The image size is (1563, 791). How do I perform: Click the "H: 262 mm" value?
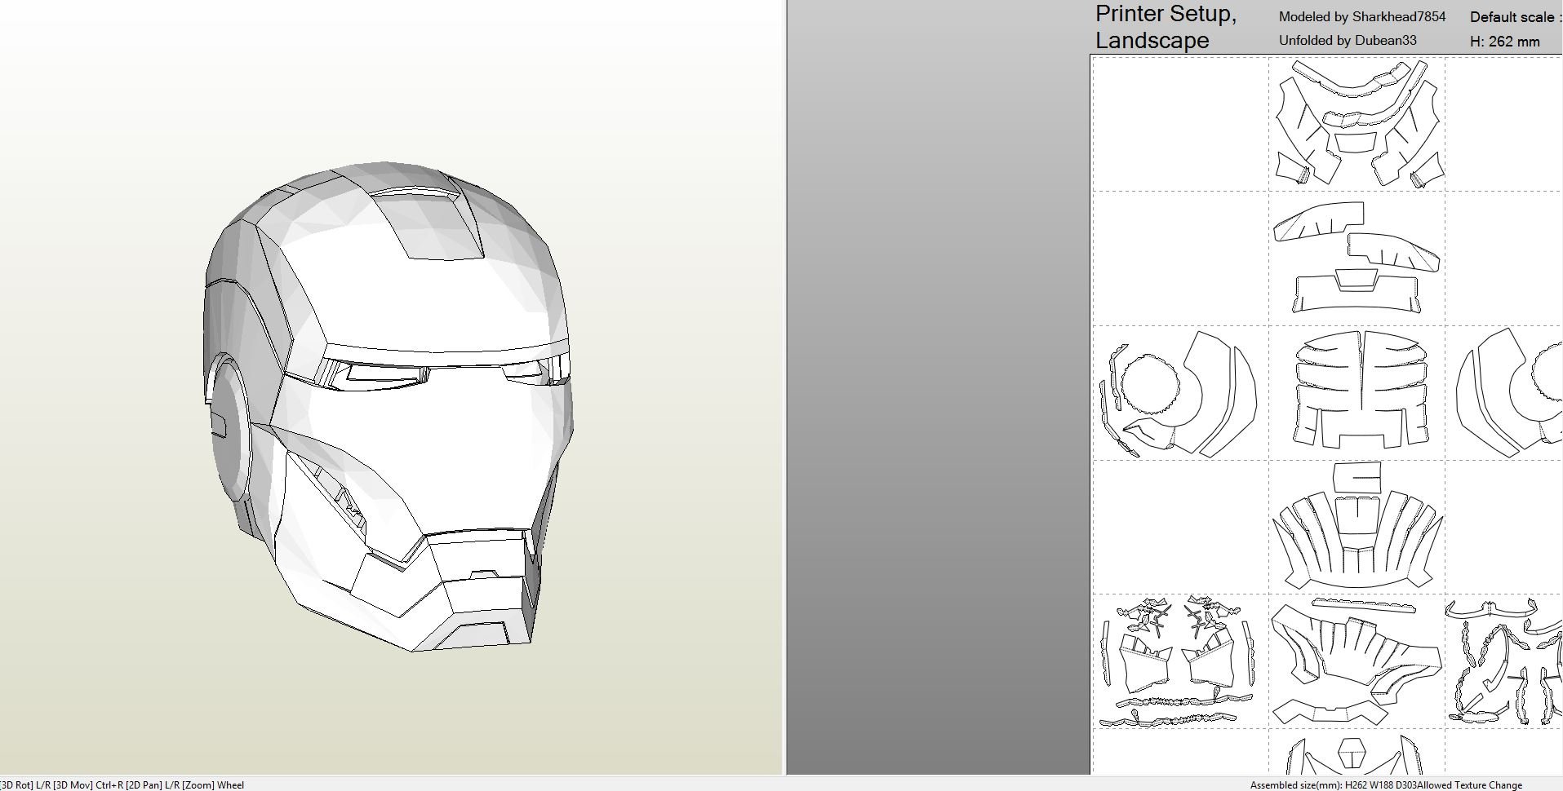point(1505,41)
